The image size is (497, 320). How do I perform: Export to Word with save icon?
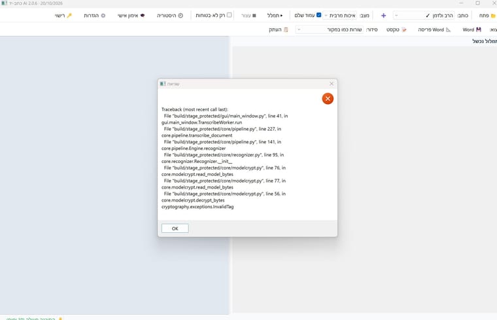coord(471,29)
